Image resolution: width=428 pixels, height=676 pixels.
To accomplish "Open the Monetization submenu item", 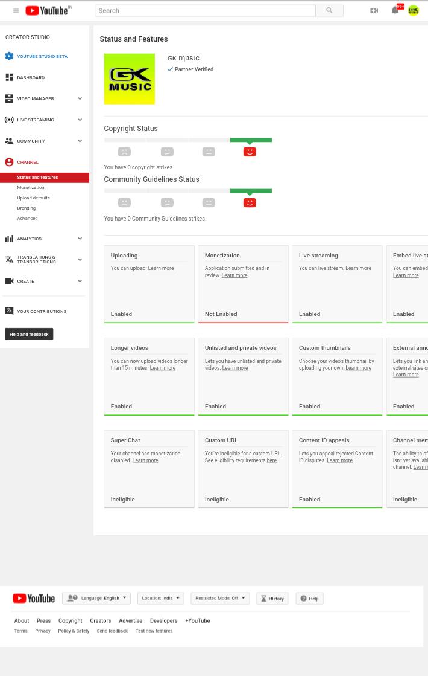I will [31, 187].
